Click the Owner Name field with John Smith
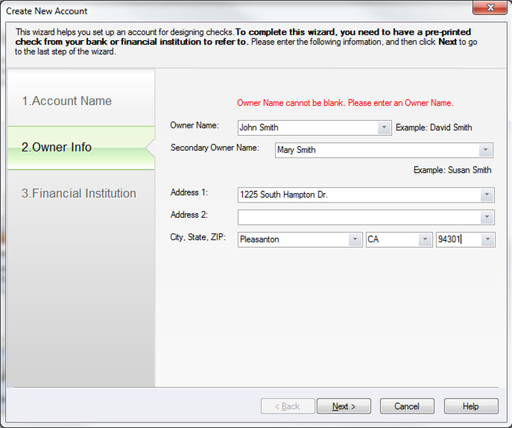 click(x=306, y=128)
